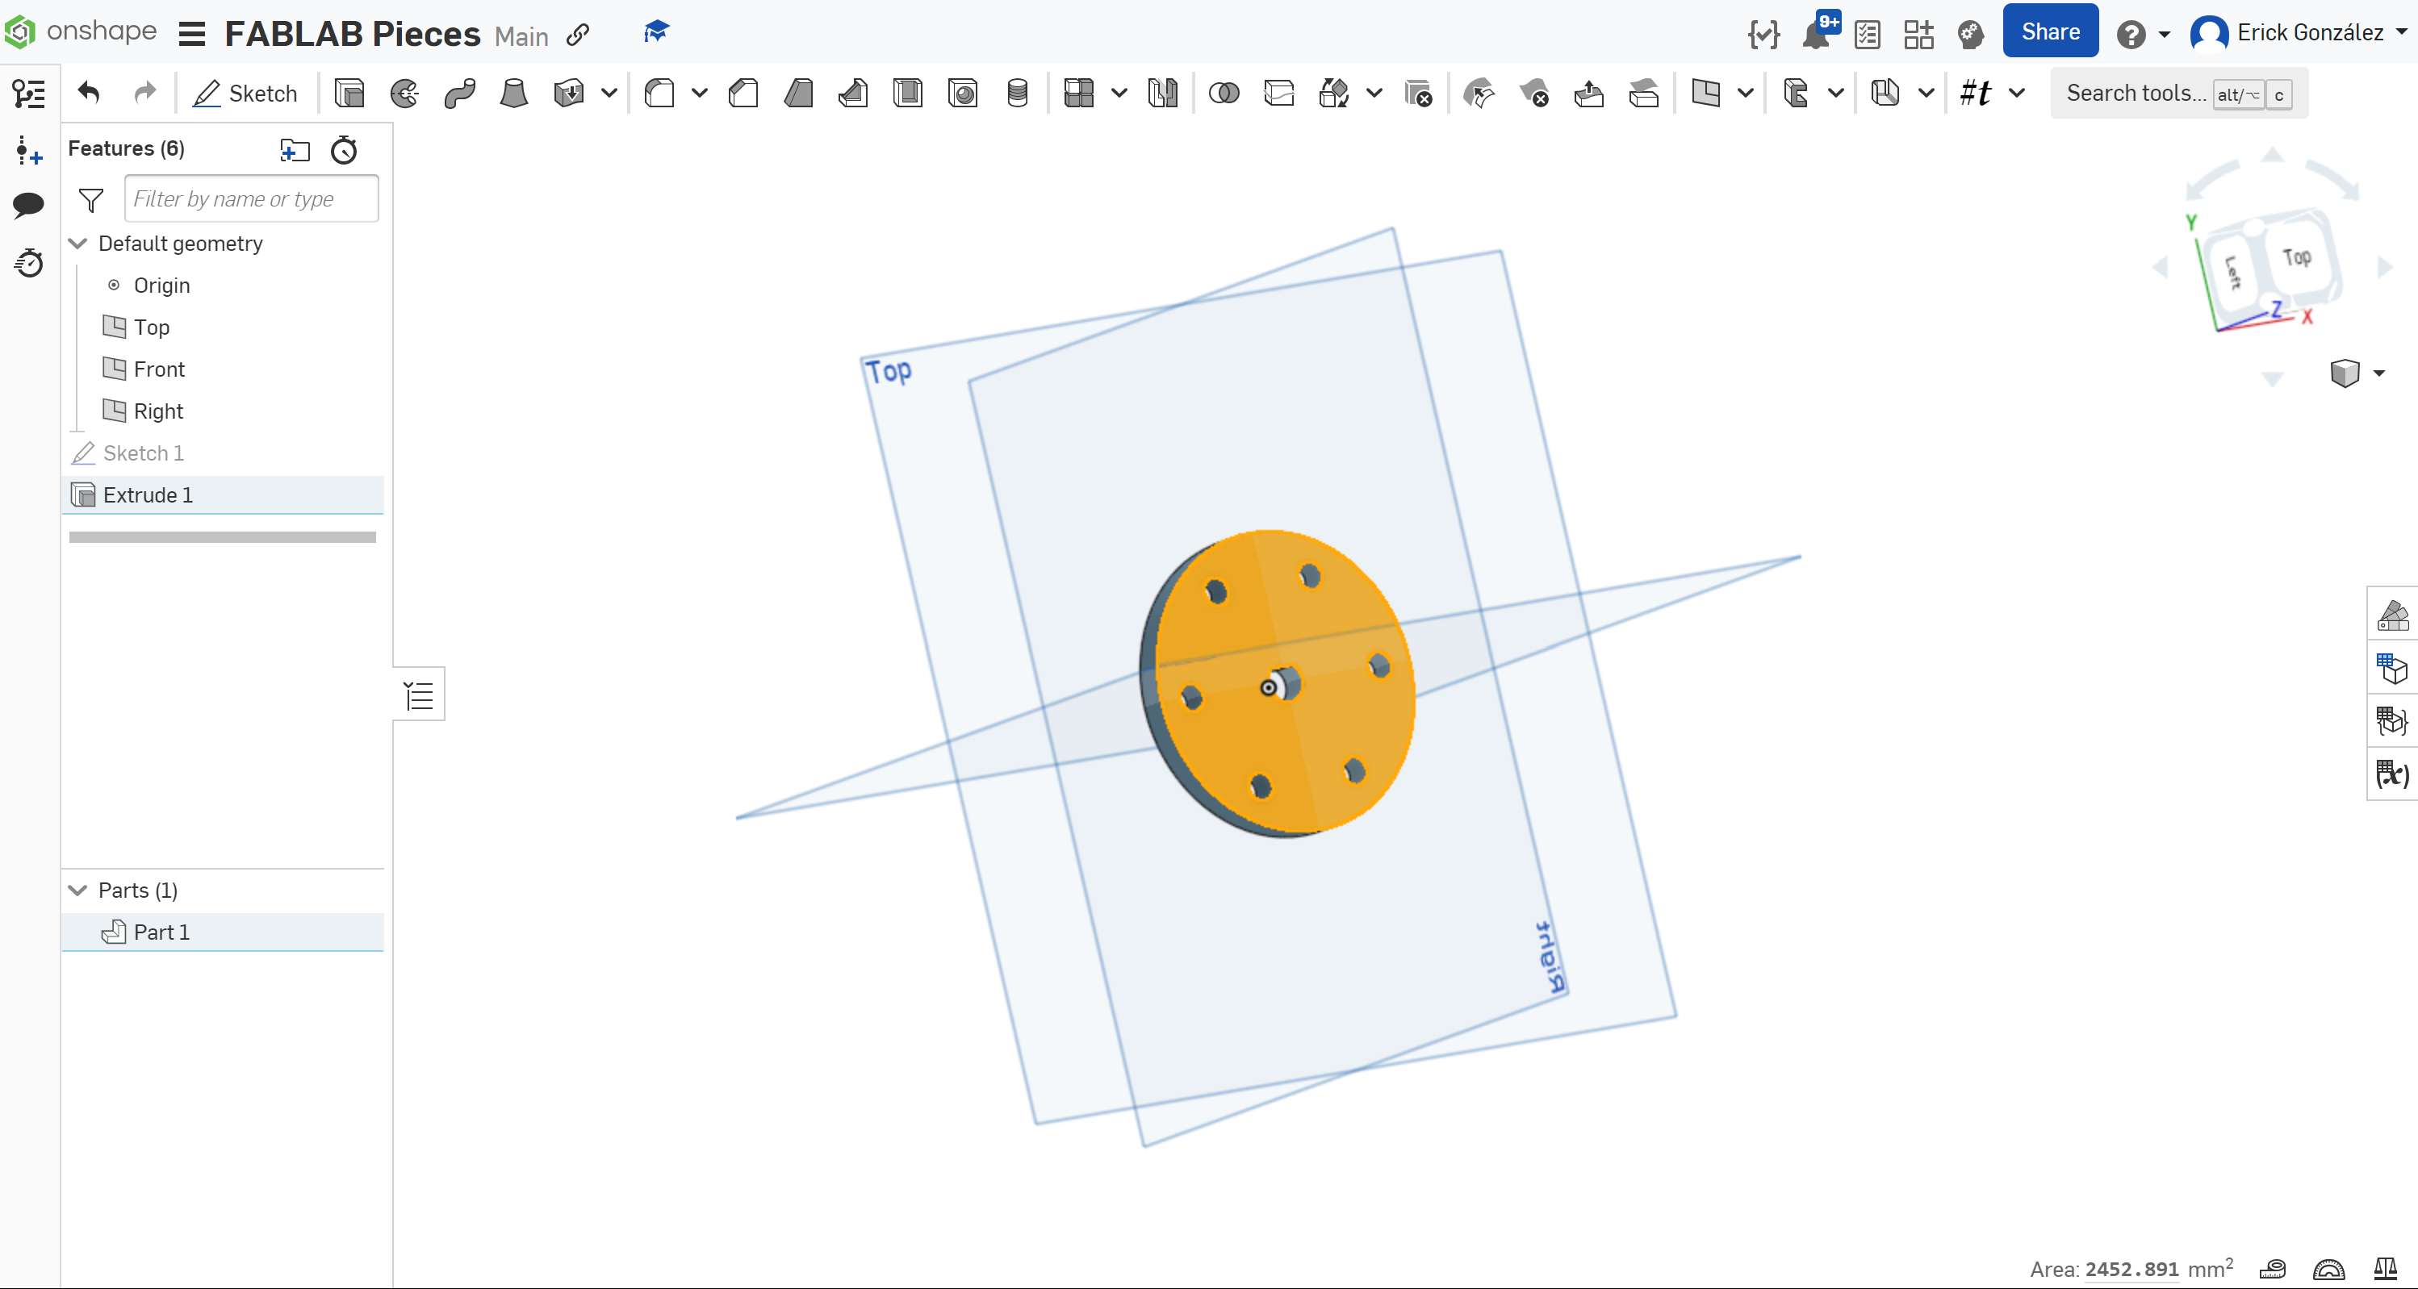Select the Sweep tool
The height and width of the screenshot is (1289, 2418).
(x=460, y=94)
